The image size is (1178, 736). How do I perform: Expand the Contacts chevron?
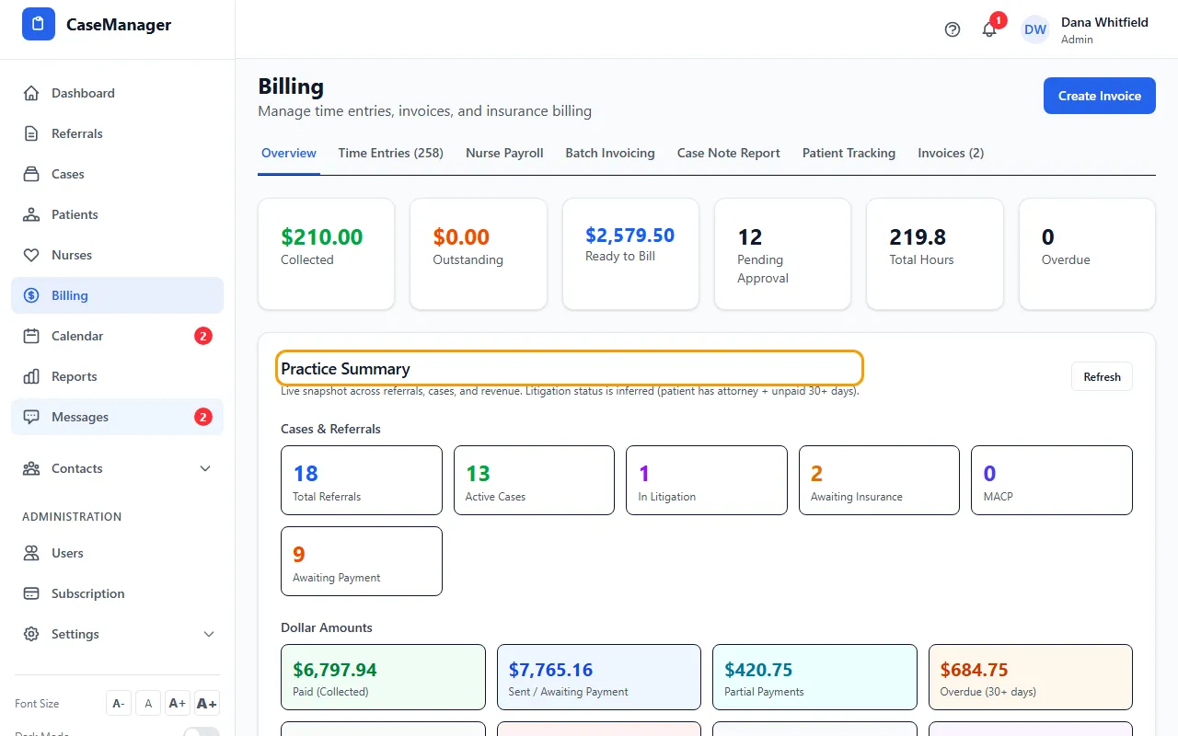(x=205, y=468)
